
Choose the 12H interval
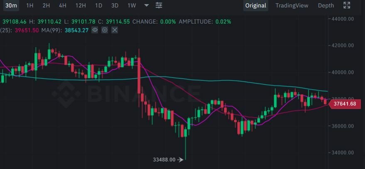[81, 5]
